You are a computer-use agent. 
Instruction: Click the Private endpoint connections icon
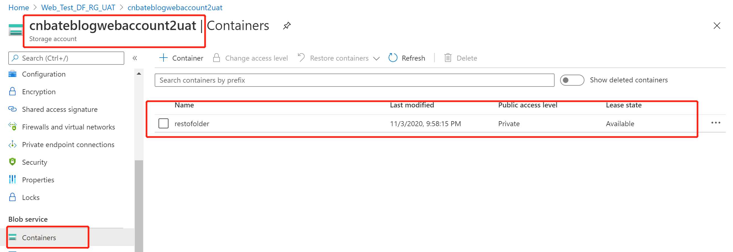(x=12, y=144)
